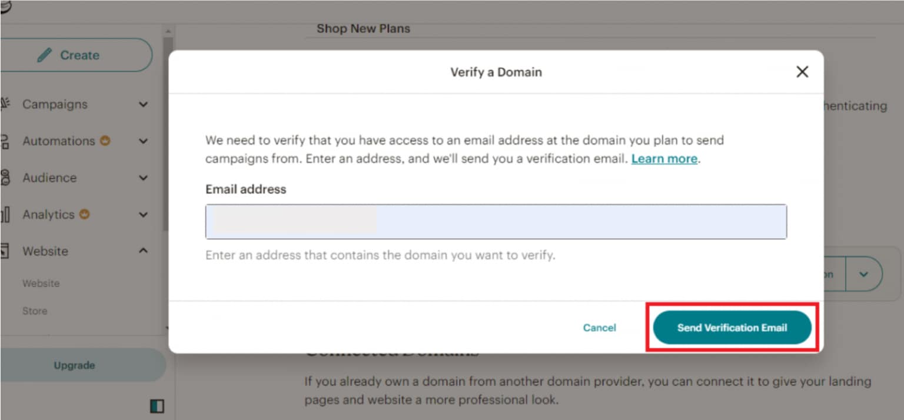Open the Store page from the sidebar
The height and width of the screenshot is (420, 904).
coord(34,311)
